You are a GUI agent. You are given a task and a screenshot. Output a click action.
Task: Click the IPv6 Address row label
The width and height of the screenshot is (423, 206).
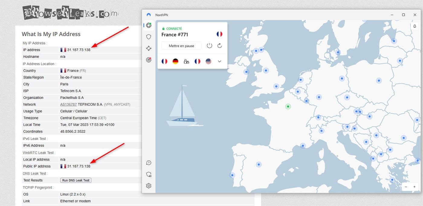click(34, 145)
